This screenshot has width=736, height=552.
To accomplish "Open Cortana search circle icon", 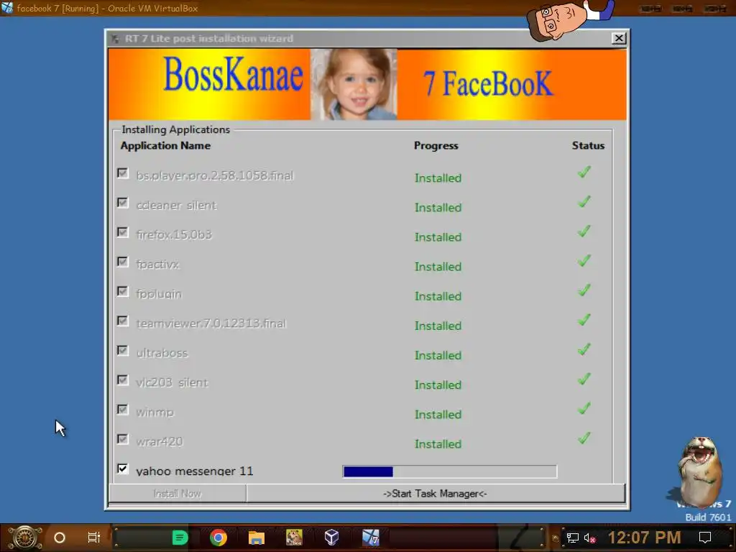I will click(x=60, y=538).
